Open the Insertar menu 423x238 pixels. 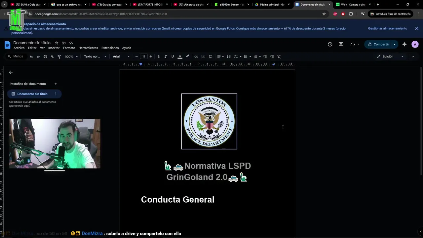point(54,48)
